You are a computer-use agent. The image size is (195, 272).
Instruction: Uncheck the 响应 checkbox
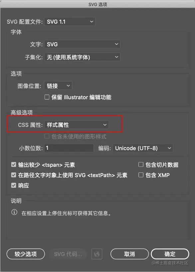(14, 185)
